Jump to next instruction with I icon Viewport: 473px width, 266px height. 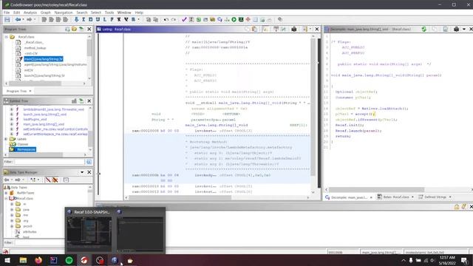(84, 20)
